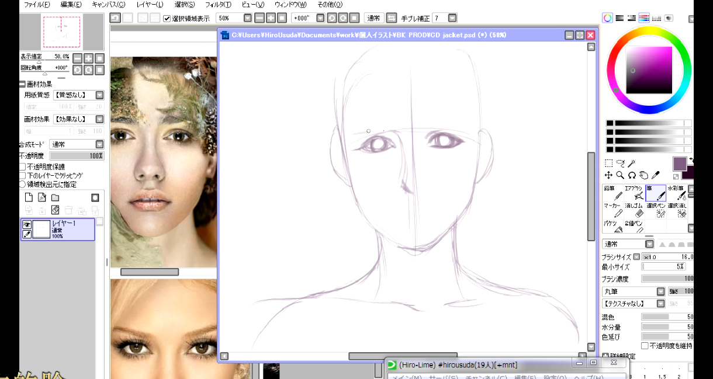Select the 鉛筆 (pencil) brush tool

tap(613, 193)
